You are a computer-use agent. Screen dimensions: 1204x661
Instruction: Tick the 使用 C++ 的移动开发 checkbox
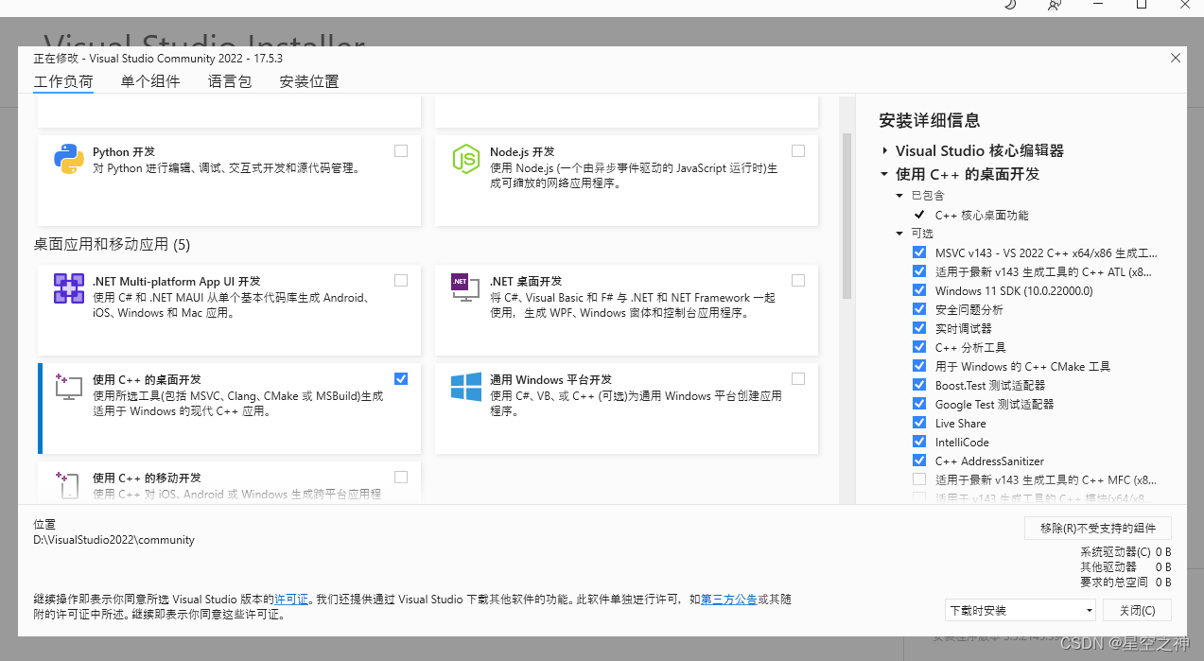coord(401,477)
